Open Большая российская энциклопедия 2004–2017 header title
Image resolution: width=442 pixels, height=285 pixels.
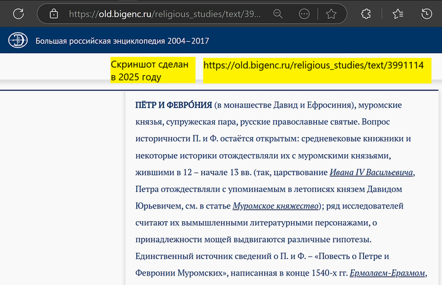tap(122, 41)
